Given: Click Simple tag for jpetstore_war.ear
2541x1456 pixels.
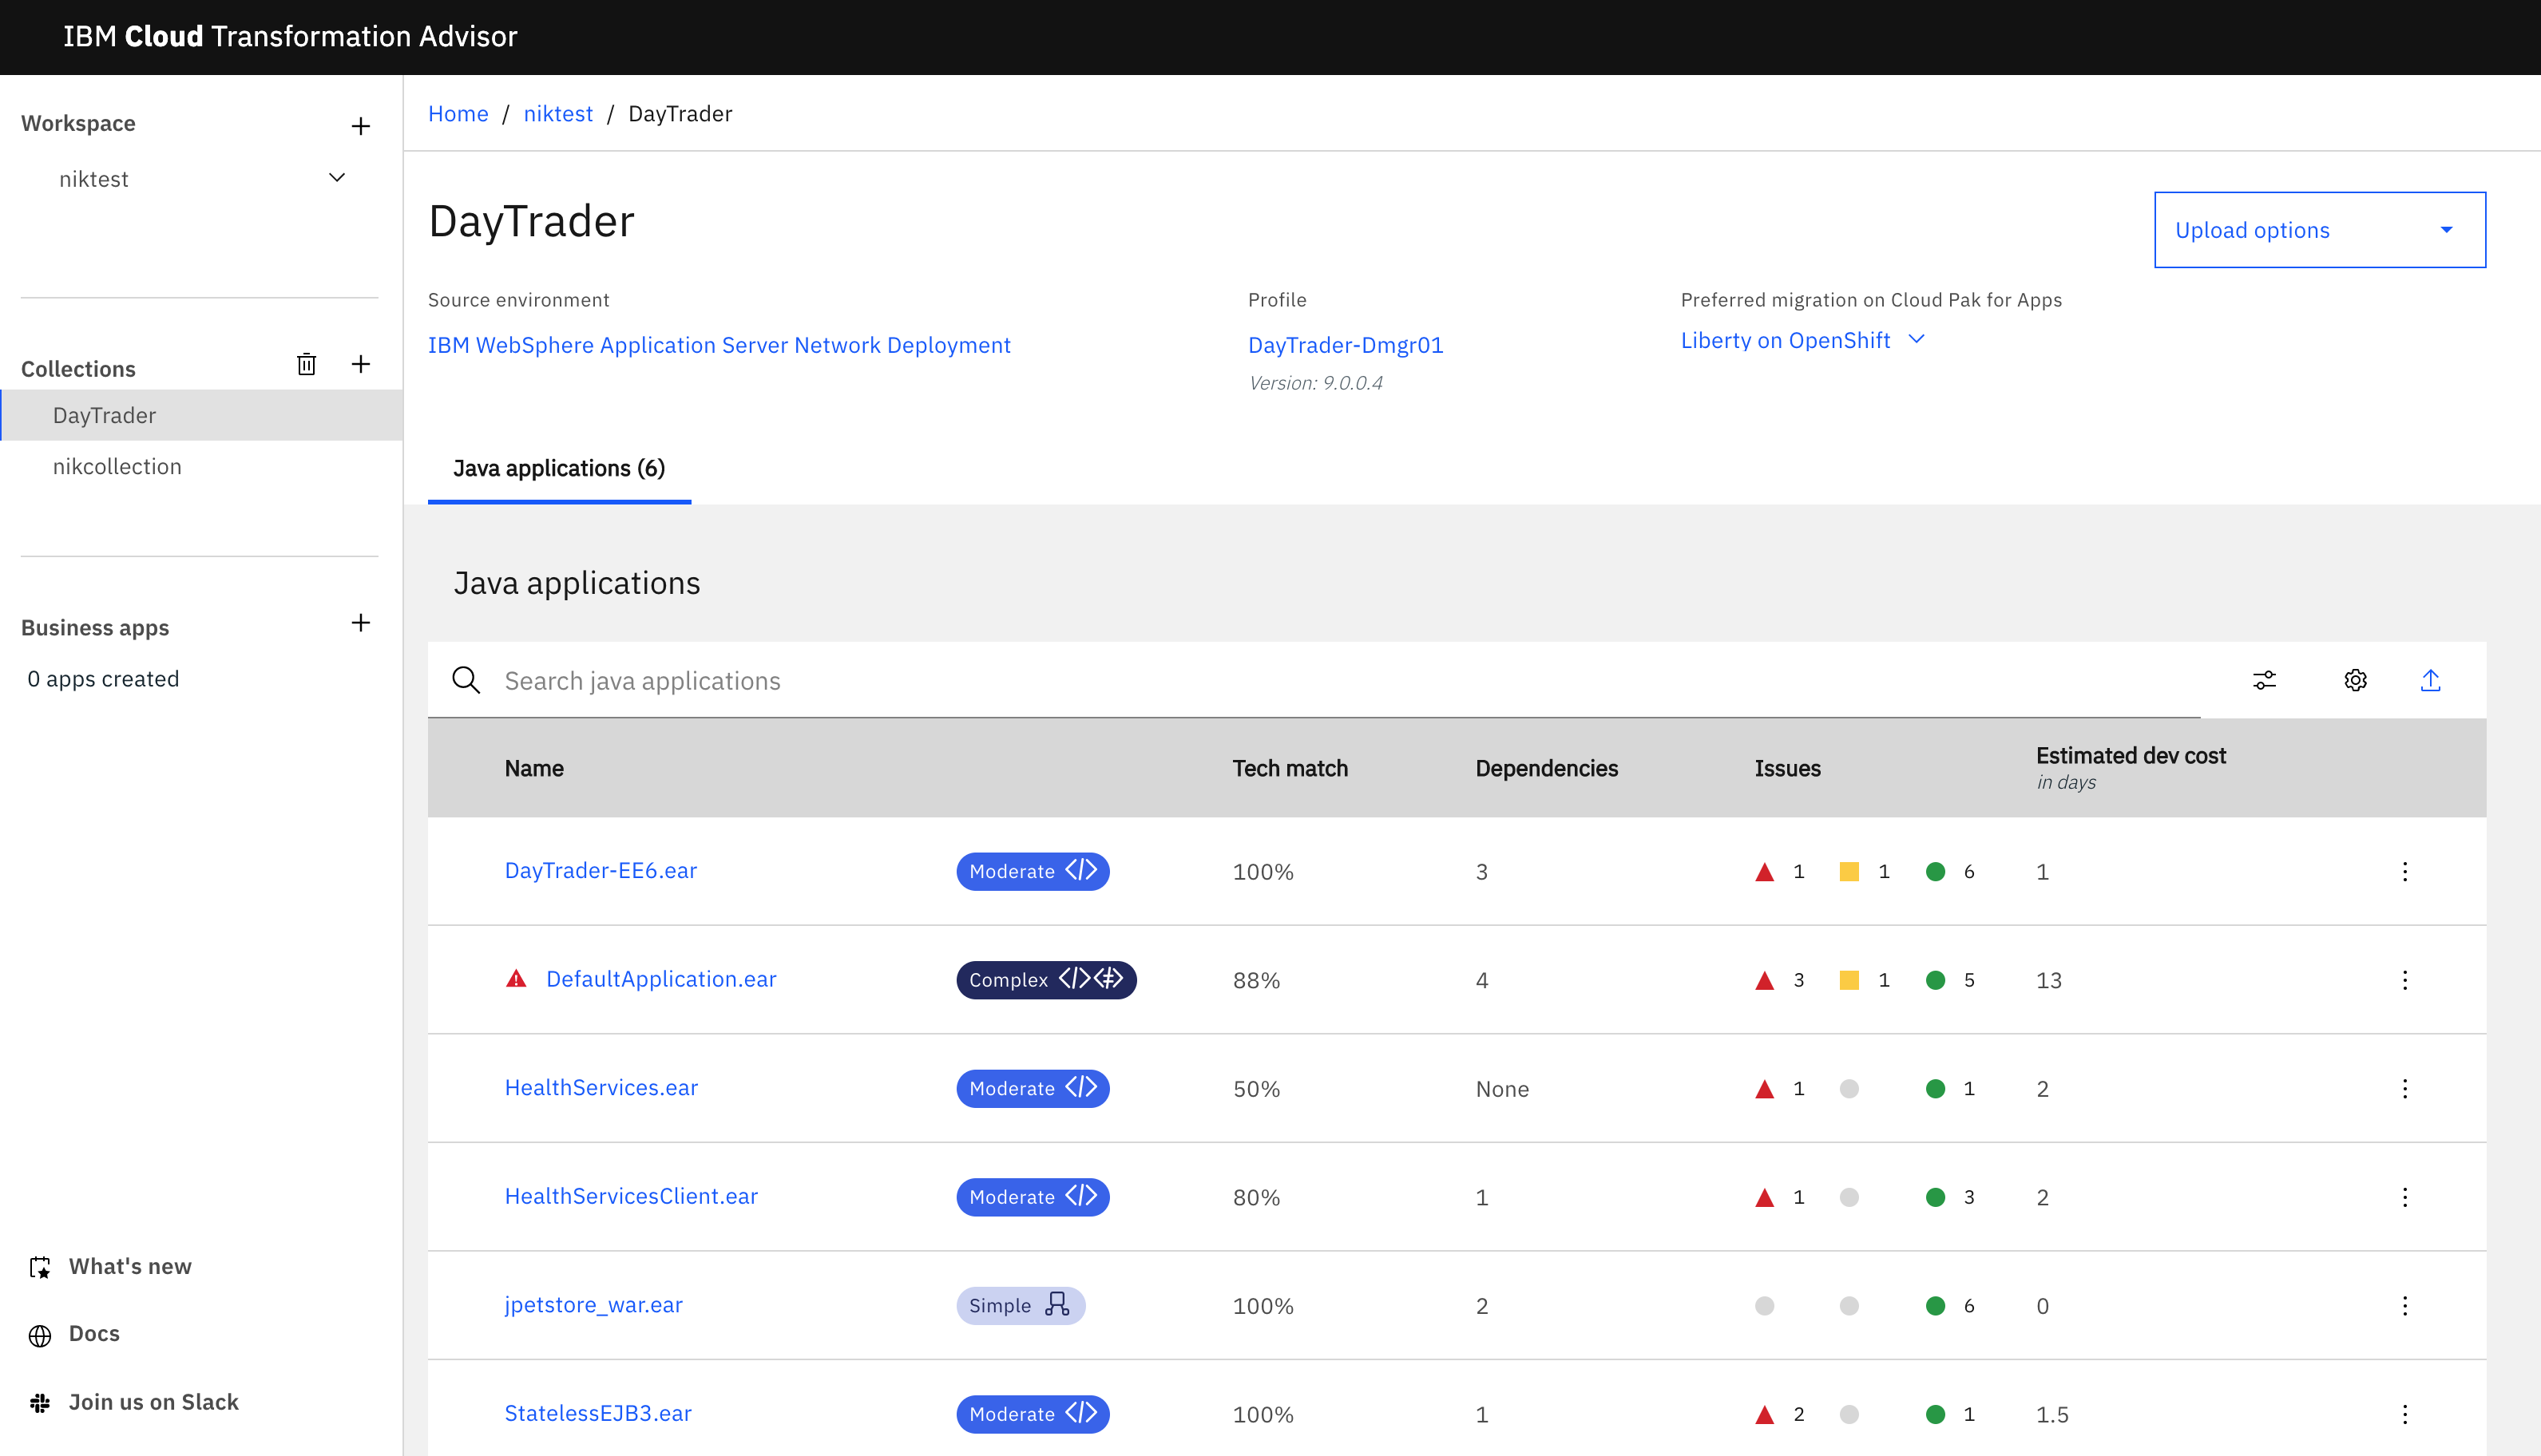Looking at the screenshot, I should pyautogui.click(x=1021, y=1305).
